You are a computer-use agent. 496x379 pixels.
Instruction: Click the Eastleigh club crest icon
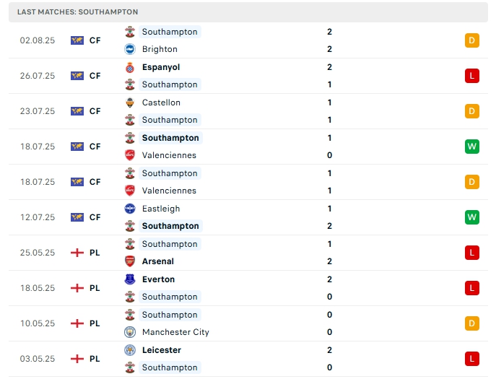[130, 209]
